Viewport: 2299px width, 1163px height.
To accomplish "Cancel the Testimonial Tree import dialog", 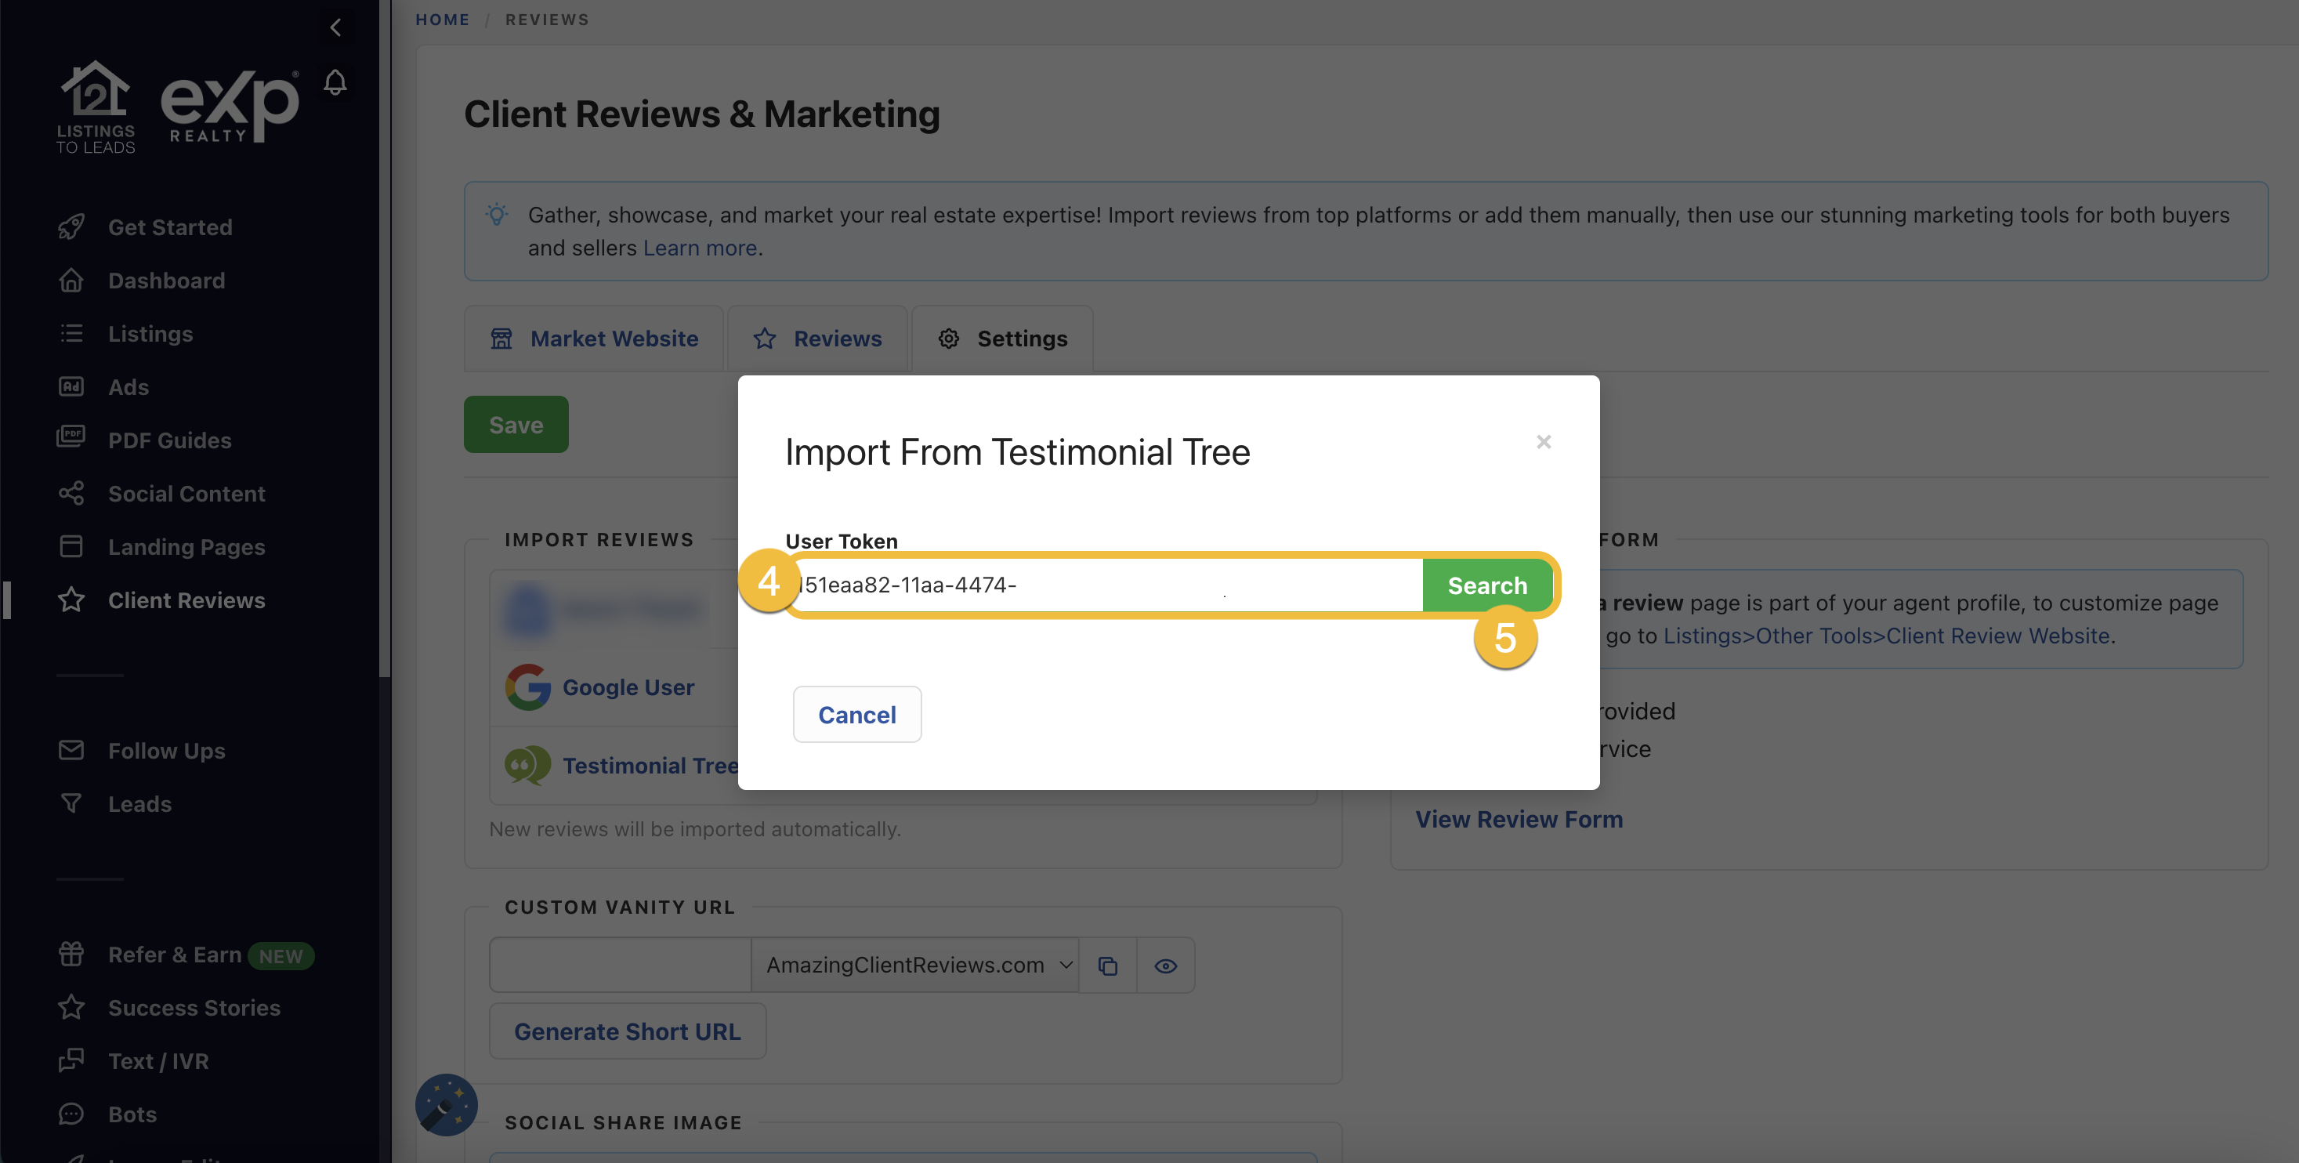I will pos(856,714).
